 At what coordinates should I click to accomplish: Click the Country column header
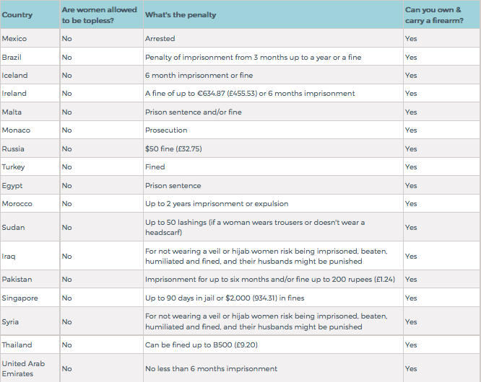pyautogui.click(x=17, y=15)
